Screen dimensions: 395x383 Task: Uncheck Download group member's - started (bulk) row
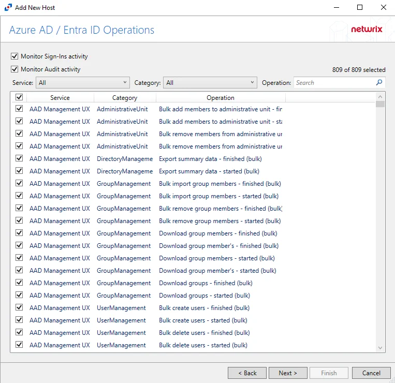[19, 270]
